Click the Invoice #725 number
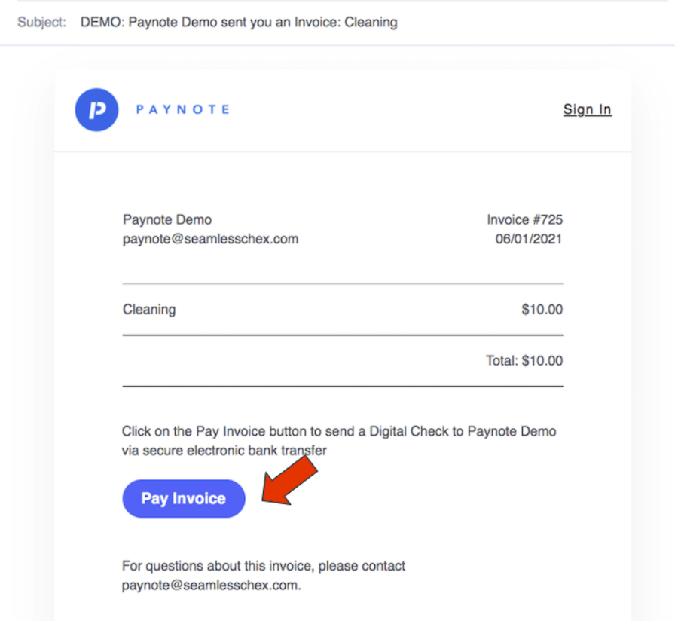 [525, 219]
